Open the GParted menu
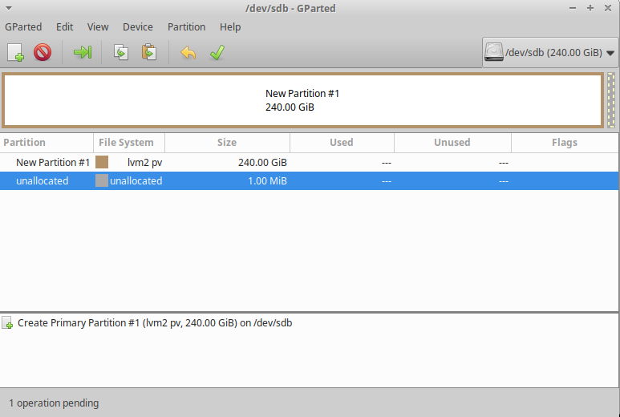 (x=23, y=27)
